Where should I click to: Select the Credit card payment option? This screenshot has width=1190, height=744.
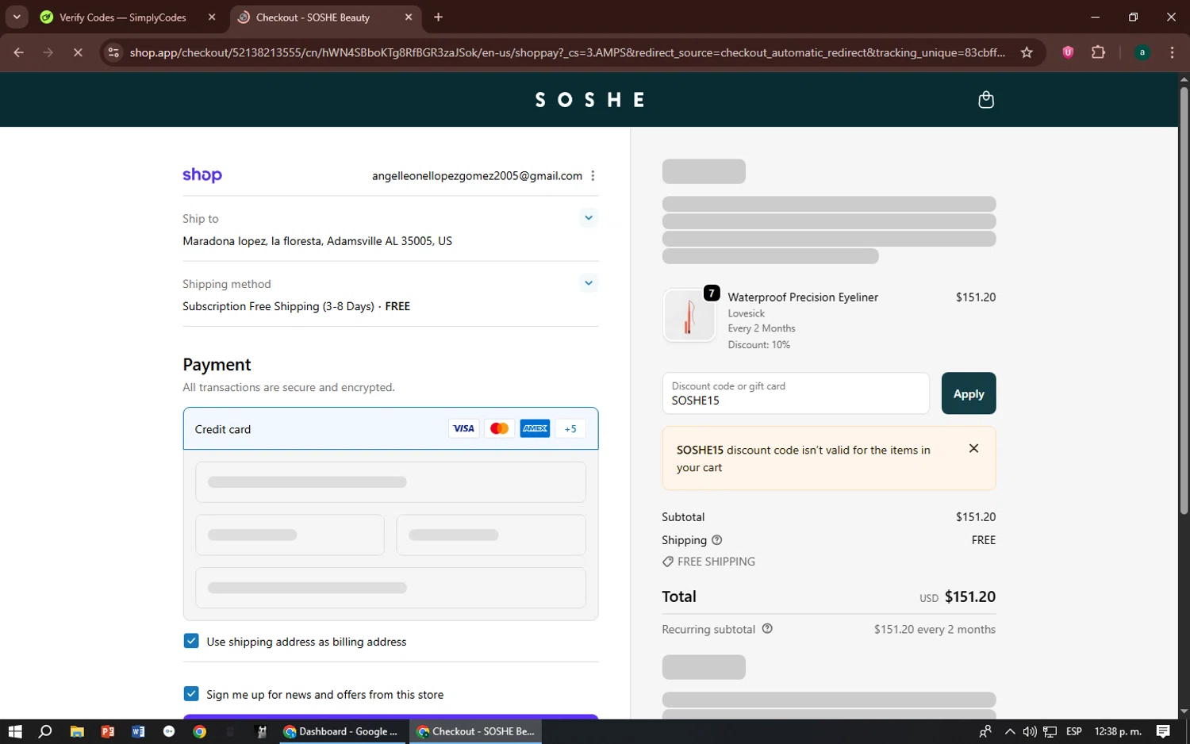coord(390,429)
